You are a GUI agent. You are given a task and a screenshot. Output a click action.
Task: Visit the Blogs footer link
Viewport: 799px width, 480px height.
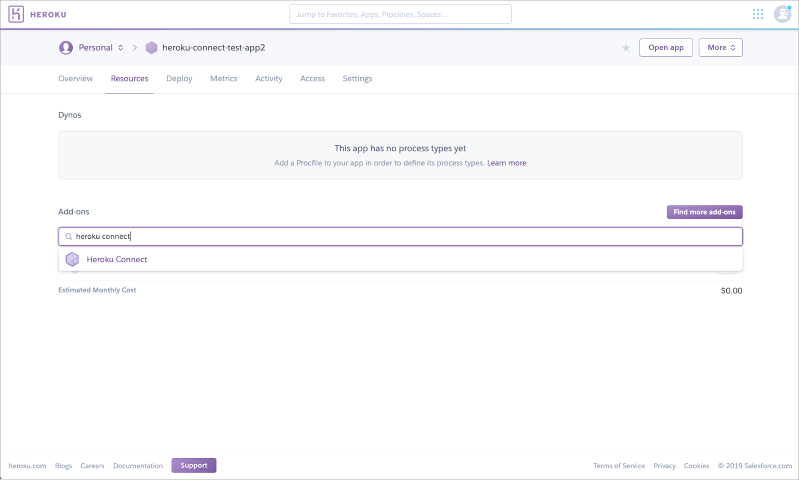[63, 465]
